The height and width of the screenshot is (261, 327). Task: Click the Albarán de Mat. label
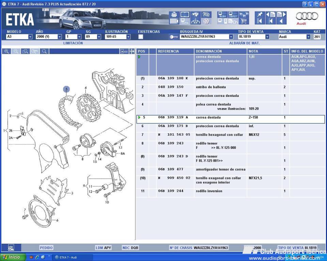pyautogui.click(x=245, y=43)
